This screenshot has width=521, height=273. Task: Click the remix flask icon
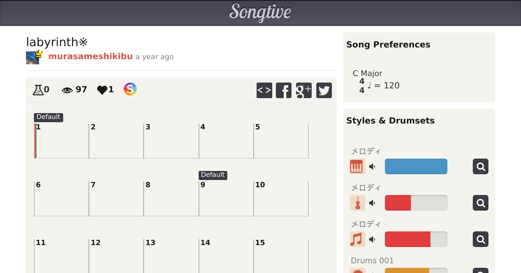(x=38, y=90)
